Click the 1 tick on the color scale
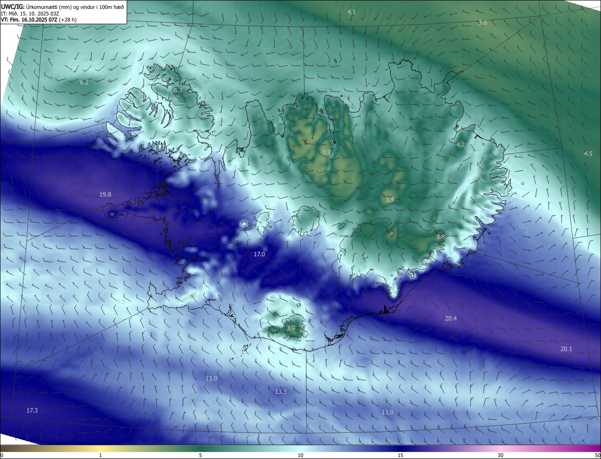 coord(100,455)
